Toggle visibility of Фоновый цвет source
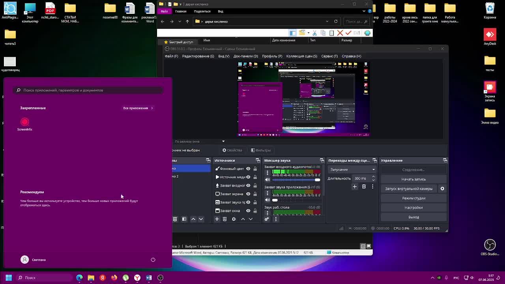Screen dimensions: 505x284 point(248,169)
